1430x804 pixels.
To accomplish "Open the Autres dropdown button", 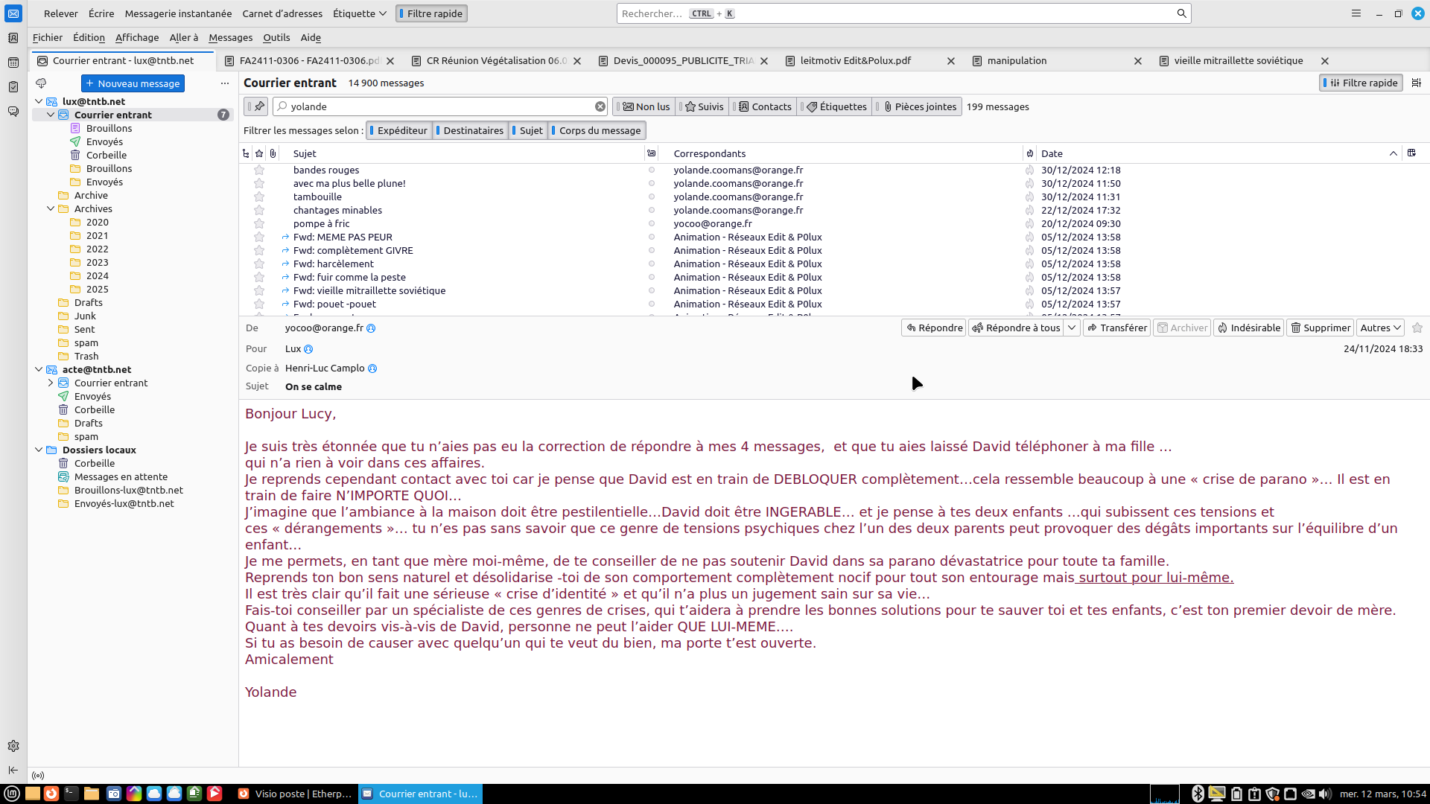I will (x=1380, y=328).
